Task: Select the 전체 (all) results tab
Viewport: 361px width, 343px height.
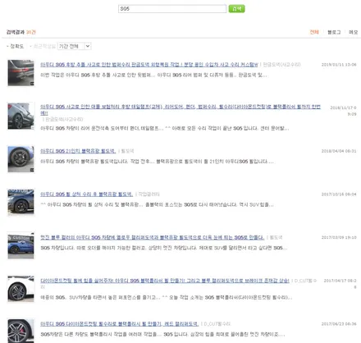Action: (x=314, y=32)
